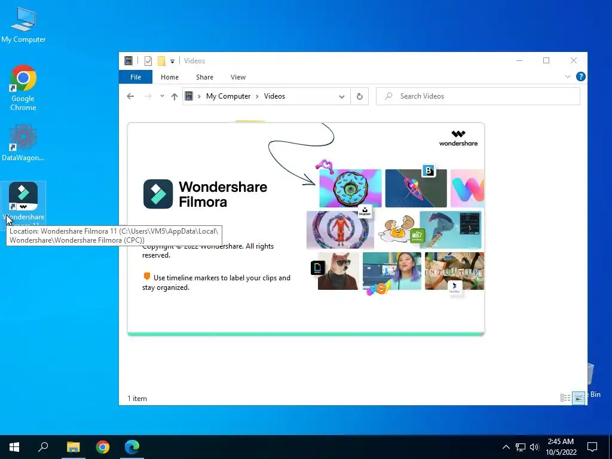The image size is (612, 459).
Task: Open Microsoft Edge from the taskbar
Action: click(x=132, y=447)
